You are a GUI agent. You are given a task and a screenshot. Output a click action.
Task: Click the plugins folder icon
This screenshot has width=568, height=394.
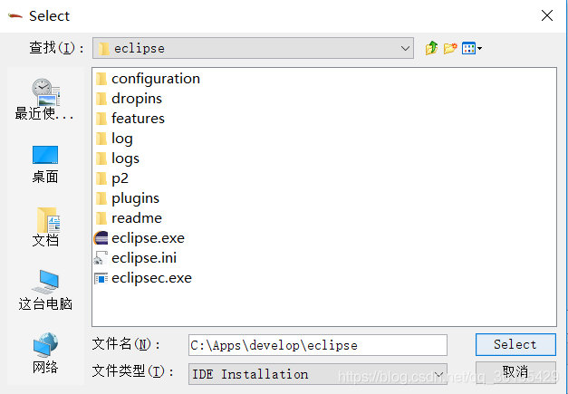[101, 198]
